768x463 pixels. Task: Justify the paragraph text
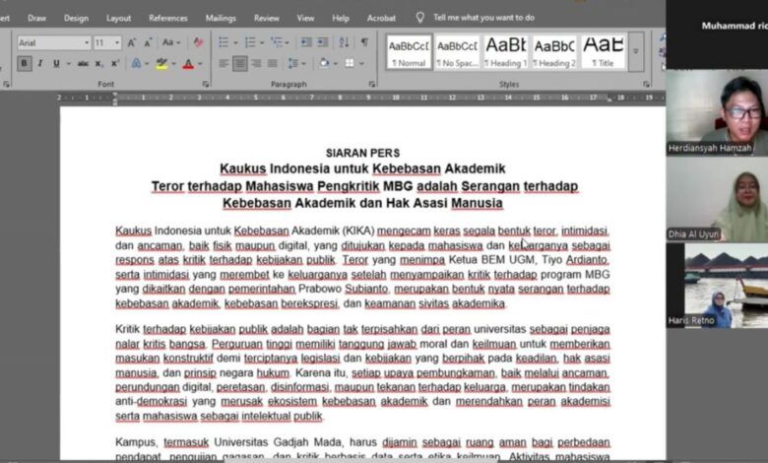272,63
